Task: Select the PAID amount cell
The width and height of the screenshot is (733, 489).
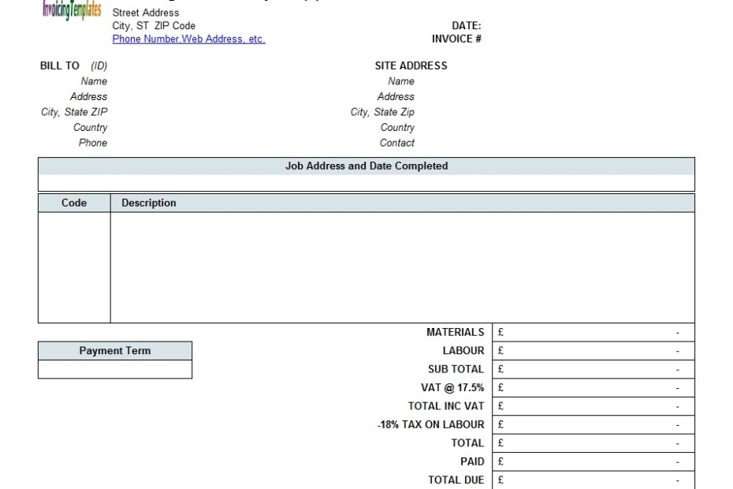Action: [593, 461]
